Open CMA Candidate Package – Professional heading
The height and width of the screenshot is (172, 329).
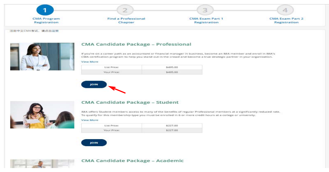[x=136, y=44]
